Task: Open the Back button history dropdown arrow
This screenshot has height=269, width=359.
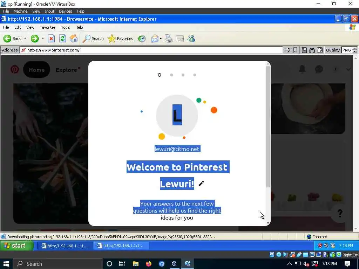Action: tap(25, 39)
